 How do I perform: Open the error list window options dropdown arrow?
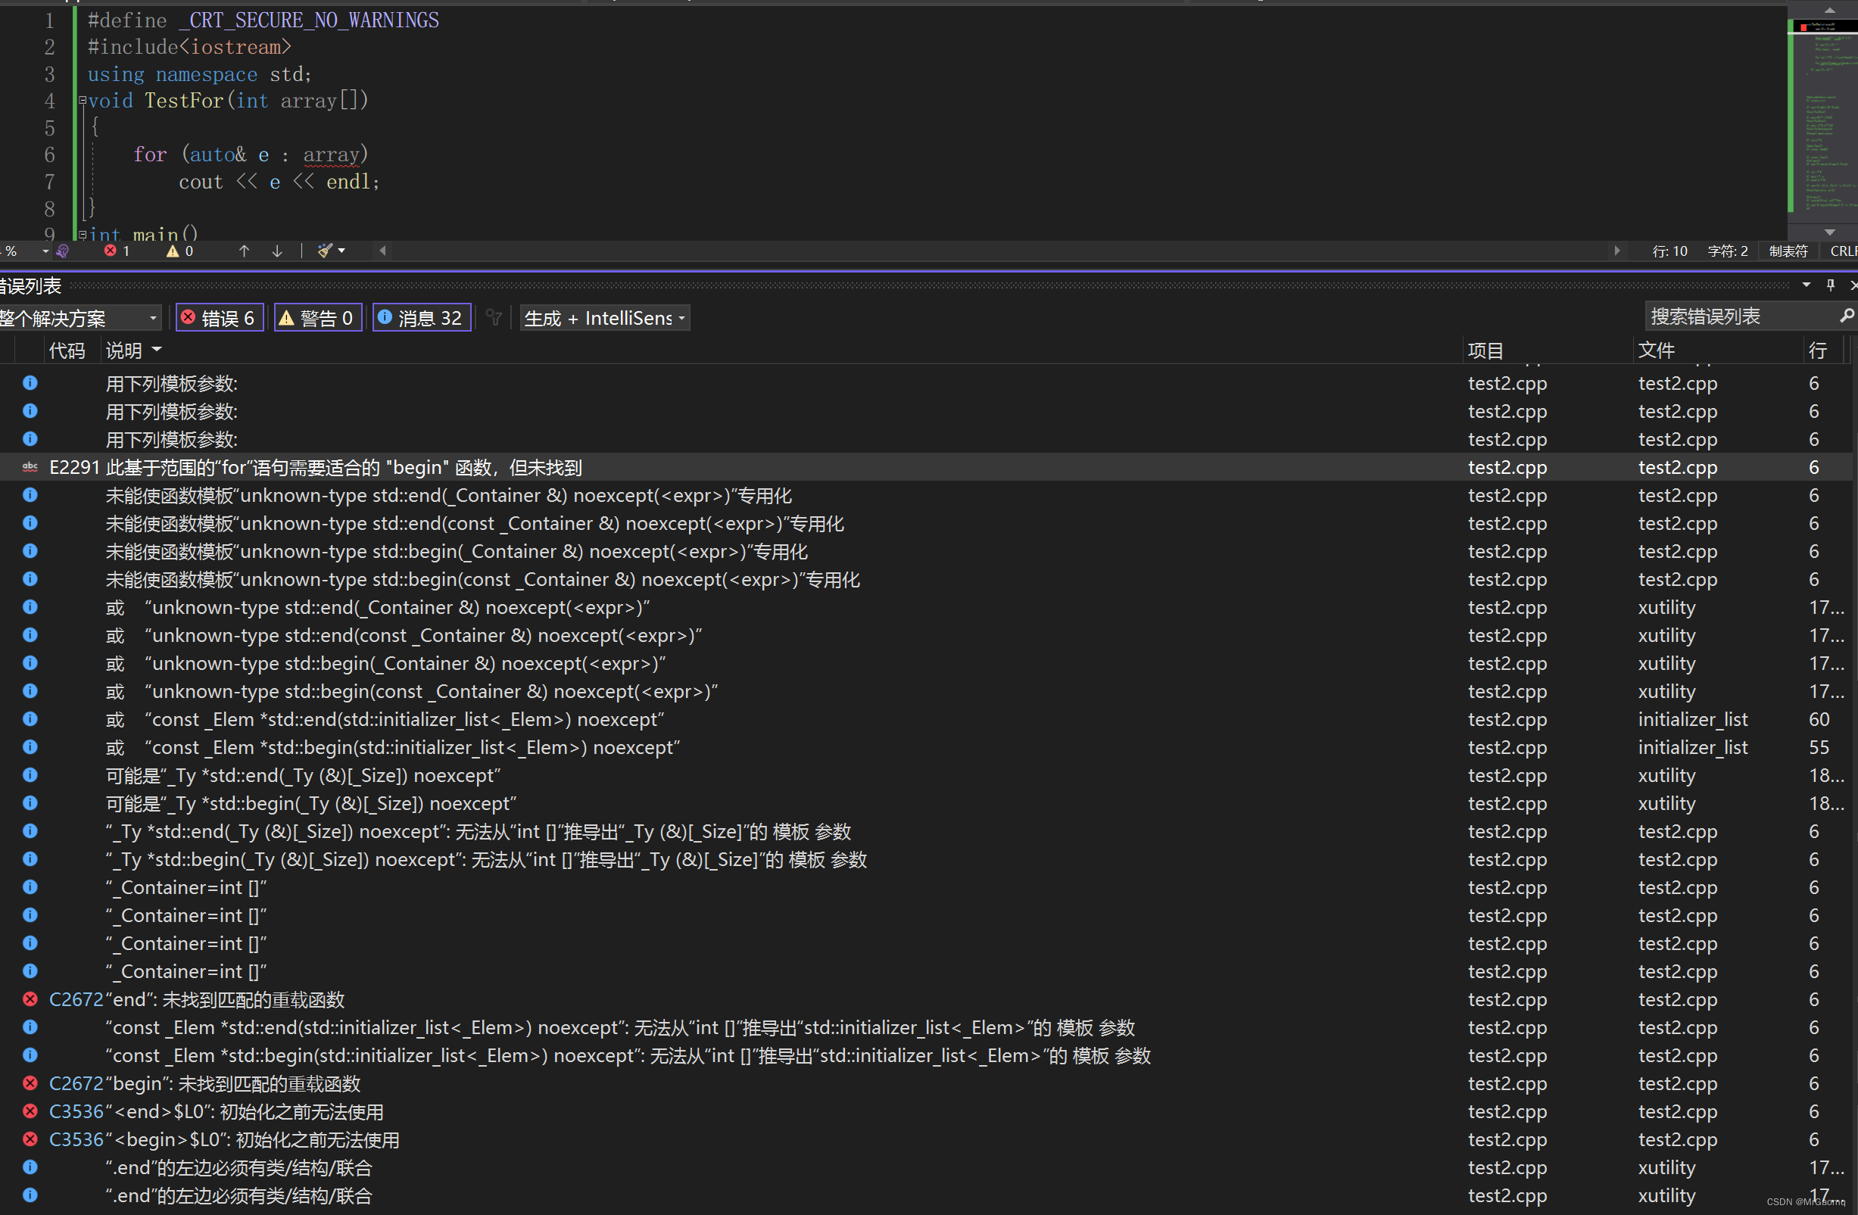tap(1807, 285)
